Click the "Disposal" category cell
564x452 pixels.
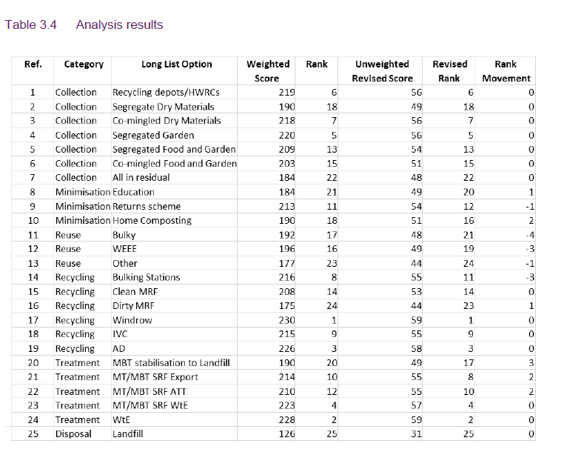pos(73,434)
